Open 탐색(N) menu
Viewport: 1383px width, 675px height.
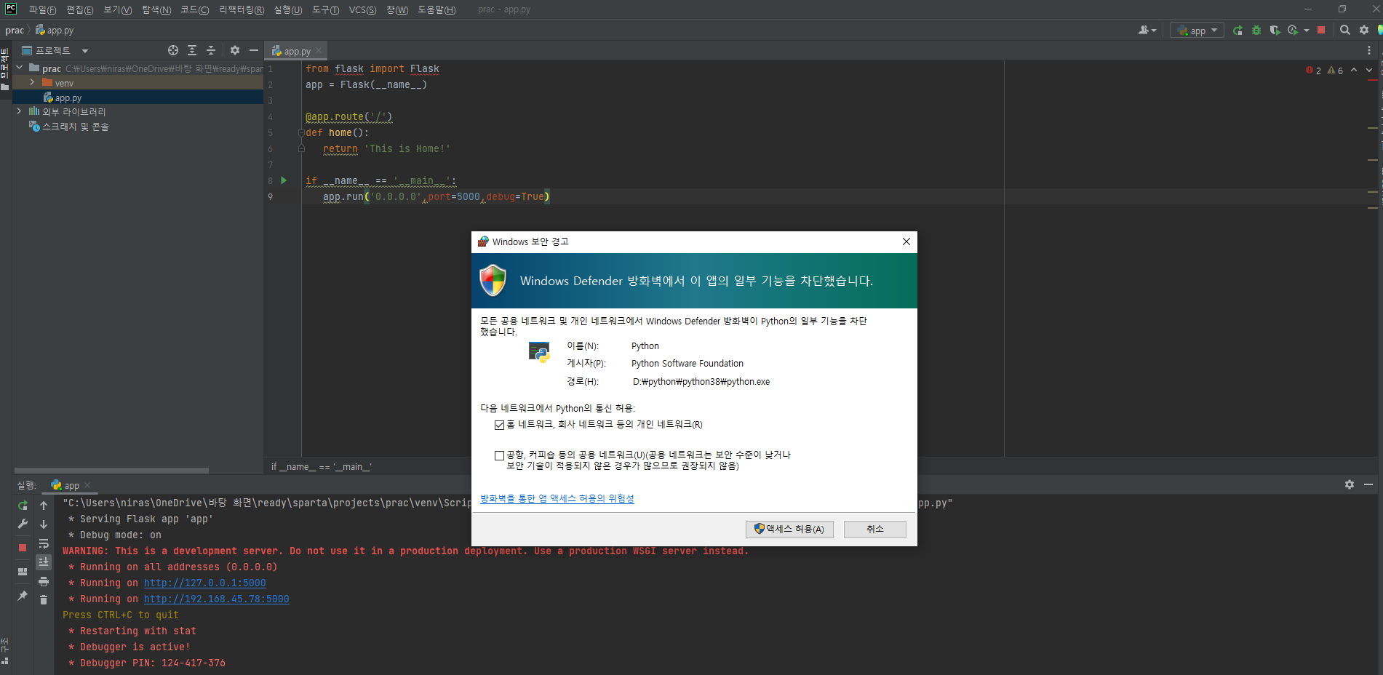coord(156,9)
